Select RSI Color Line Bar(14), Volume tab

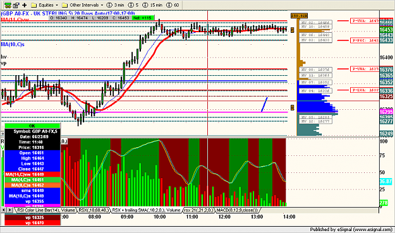pos(46,210)
